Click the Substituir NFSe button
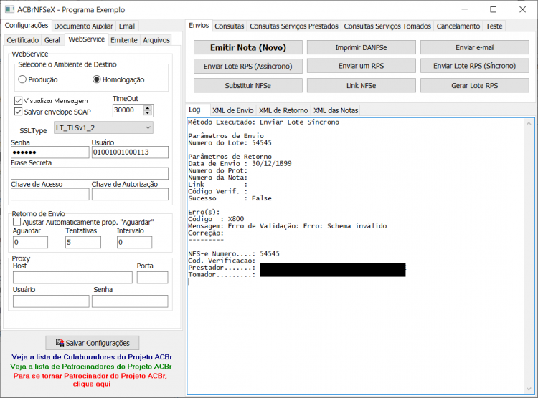 point(248,85)
